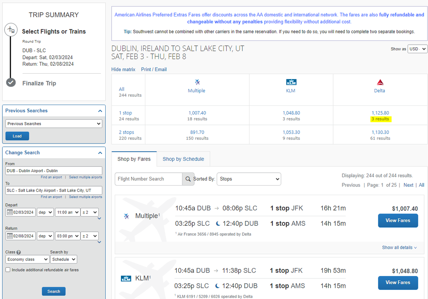This screenshot has width=428, height=299.
Task: Click the Multiple carriers plane icon in matrix
Action: [197, 82]
